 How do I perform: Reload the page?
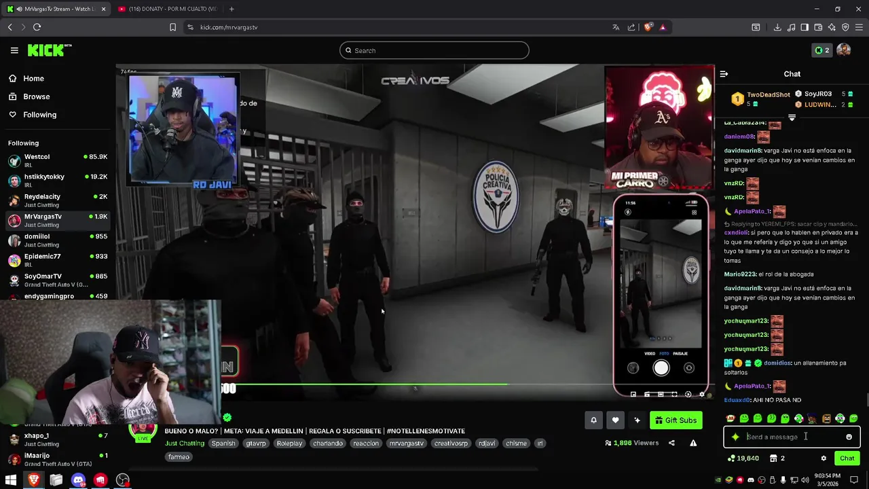coord(37,27)
